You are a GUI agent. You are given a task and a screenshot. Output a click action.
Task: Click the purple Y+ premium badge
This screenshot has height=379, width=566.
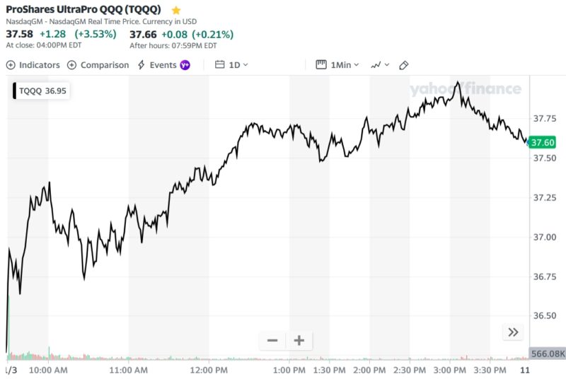185,65
